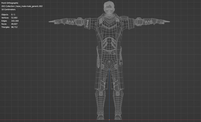Screen dimensions: 201x122
Task: Click the "Edges" statistics label
Action: point(4,21)
